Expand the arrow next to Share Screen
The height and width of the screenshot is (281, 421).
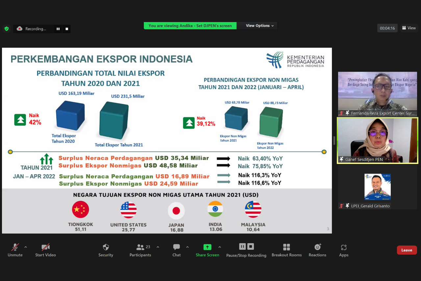220,247
